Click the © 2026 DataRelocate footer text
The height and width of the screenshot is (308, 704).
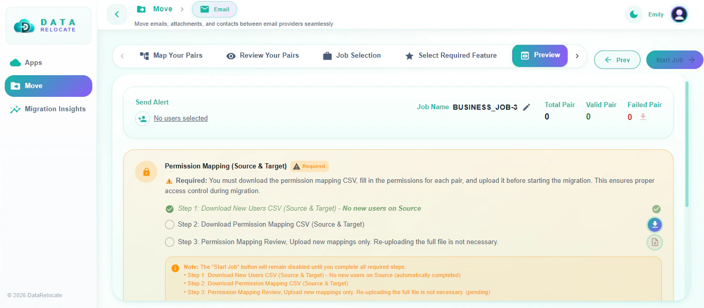pos(35,295)
